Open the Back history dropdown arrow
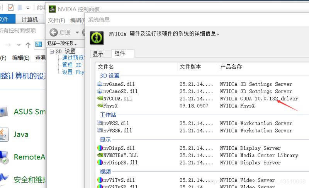This screenshot has height=188, width=309. click(77, 32)
